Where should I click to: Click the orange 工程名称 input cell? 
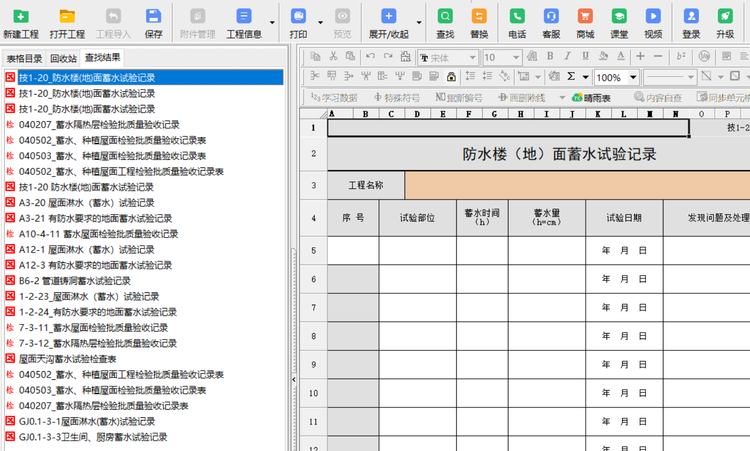pyautogui.click(x=577, y=185)
